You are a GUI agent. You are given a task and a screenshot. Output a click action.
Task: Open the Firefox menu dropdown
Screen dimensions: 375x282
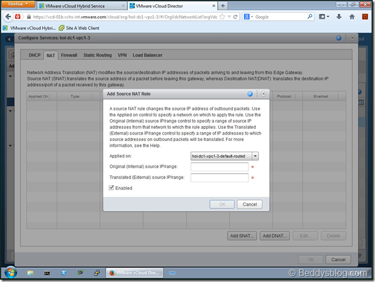point(18,4)
